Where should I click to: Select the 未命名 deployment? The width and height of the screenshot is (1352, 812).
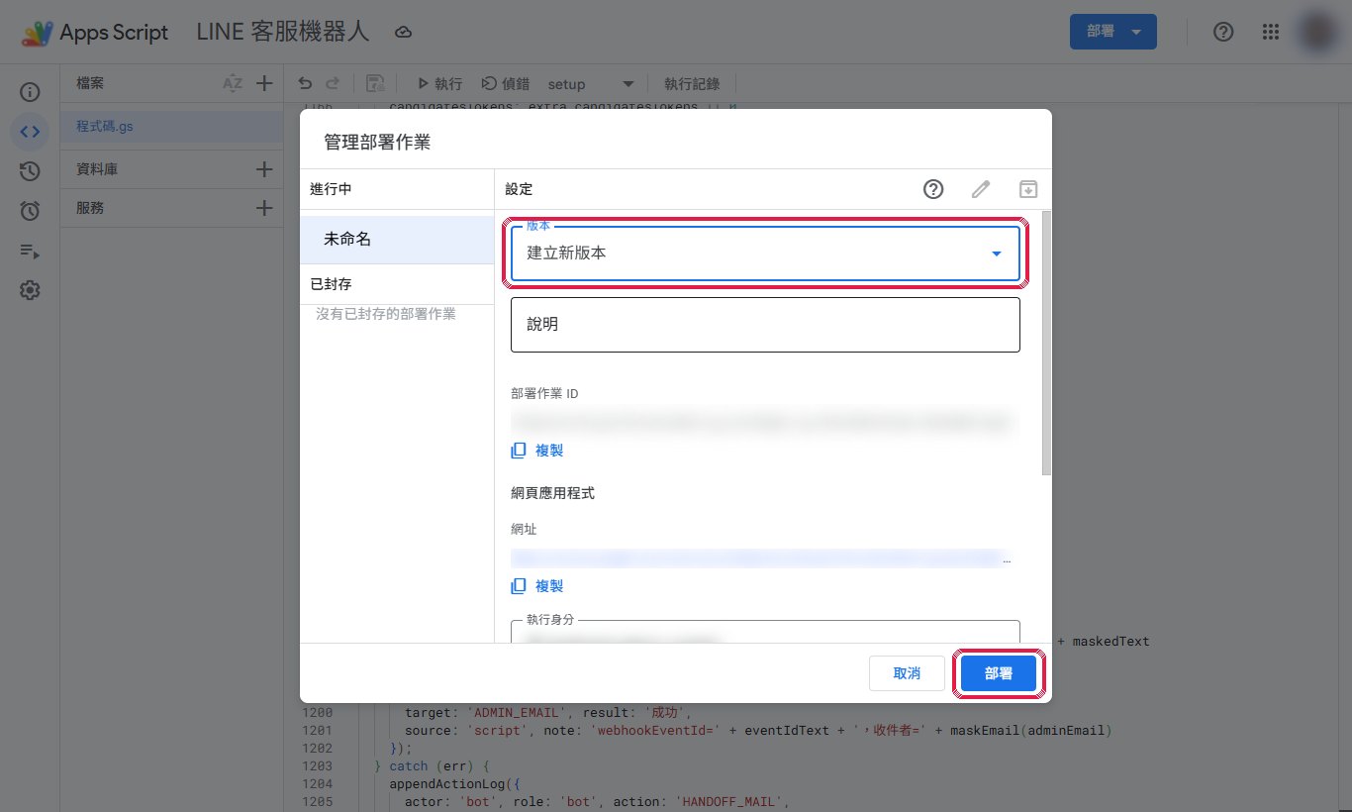point(397,240)
